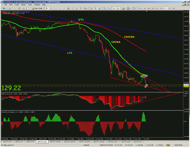190x147 pixels.
Task: Switch timeframe to M5
Action: [145, 8]
